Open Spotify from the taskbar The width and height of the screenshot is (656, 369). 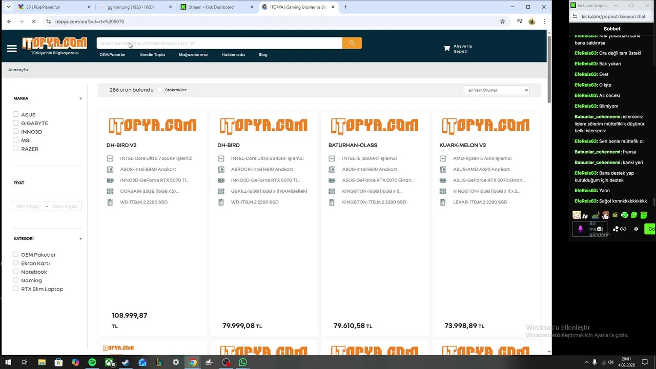(x=92, y=362)
